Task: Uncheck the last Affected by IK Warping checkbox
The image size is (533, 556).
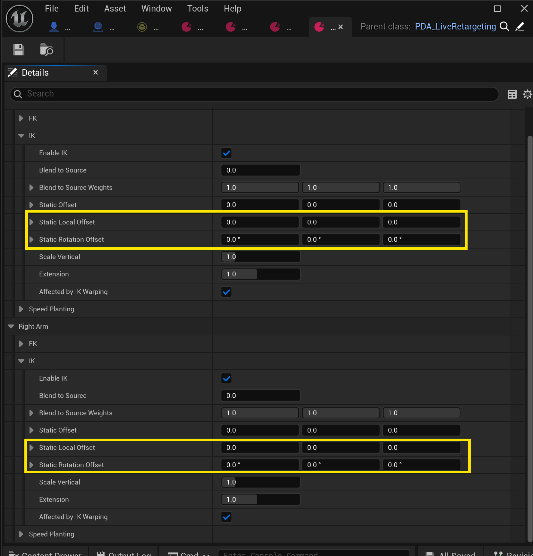Action: [226, 517]
